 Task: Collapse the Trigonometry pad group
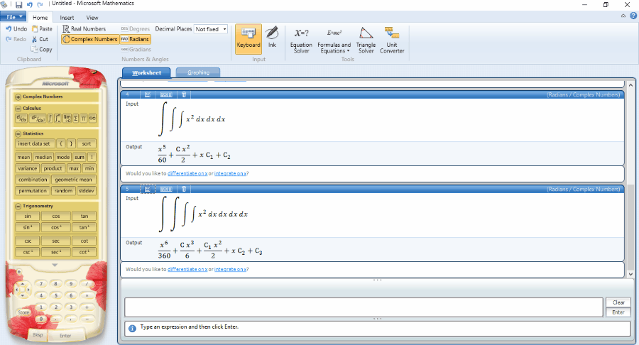[x=18, y=206]
